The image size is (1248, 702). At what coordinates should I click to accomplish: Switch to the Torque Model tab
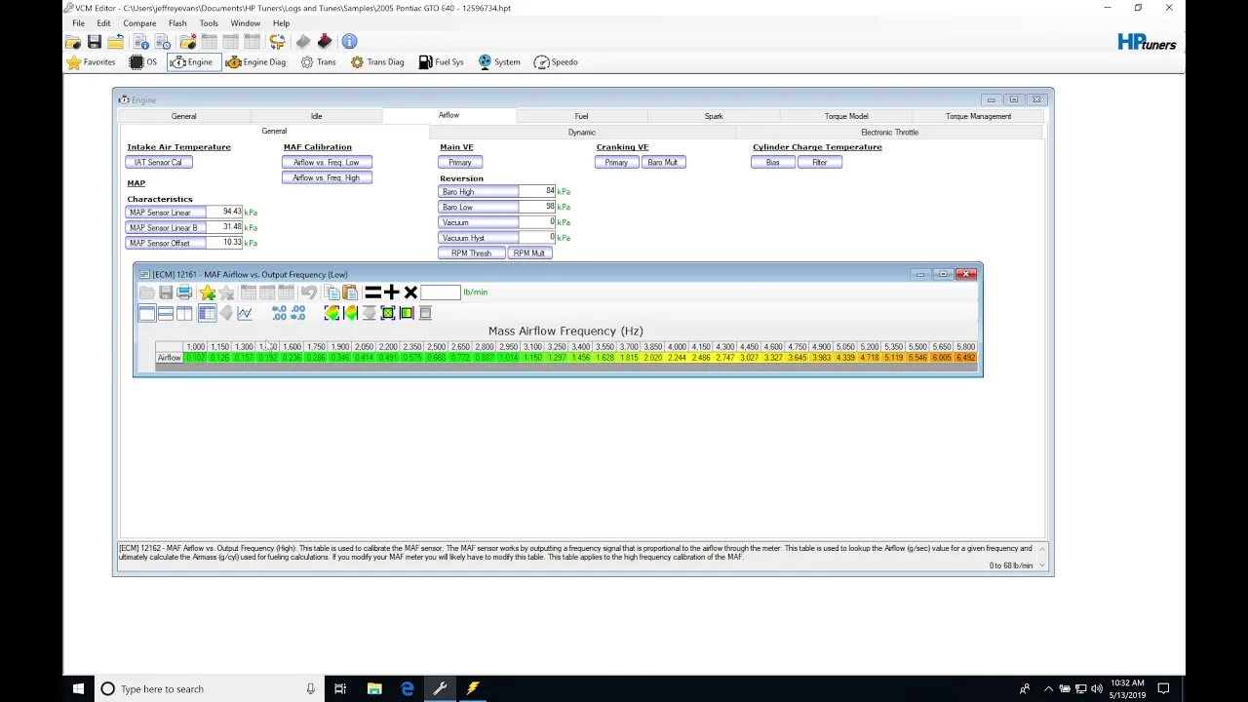(846, 116)
